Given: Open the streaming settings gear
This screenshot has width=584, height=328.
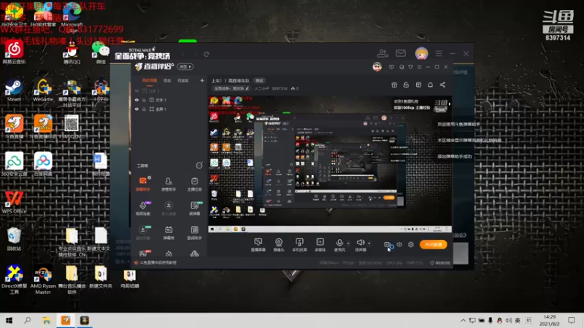Looking at the screenshot, I should pyautogui.click(x=411, y=245).
